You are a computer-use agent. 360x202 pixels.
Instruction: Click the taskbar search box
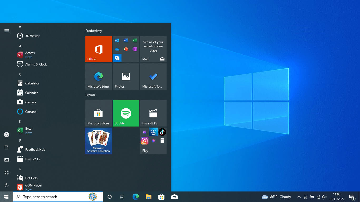58,197
